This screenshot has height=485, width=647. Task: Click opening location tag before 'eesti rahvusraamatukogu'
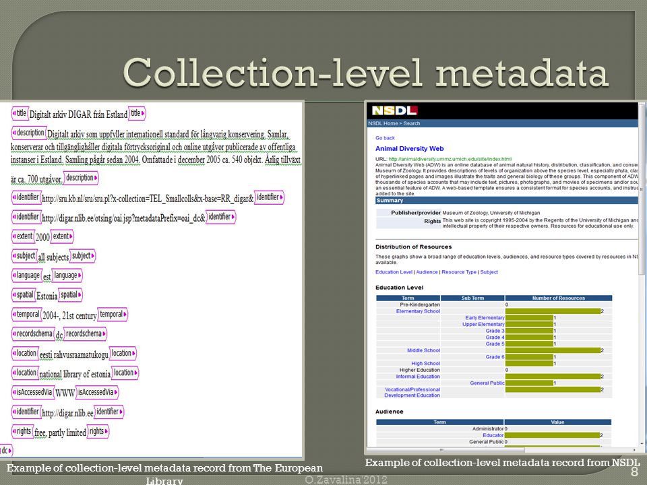[24, 353]
